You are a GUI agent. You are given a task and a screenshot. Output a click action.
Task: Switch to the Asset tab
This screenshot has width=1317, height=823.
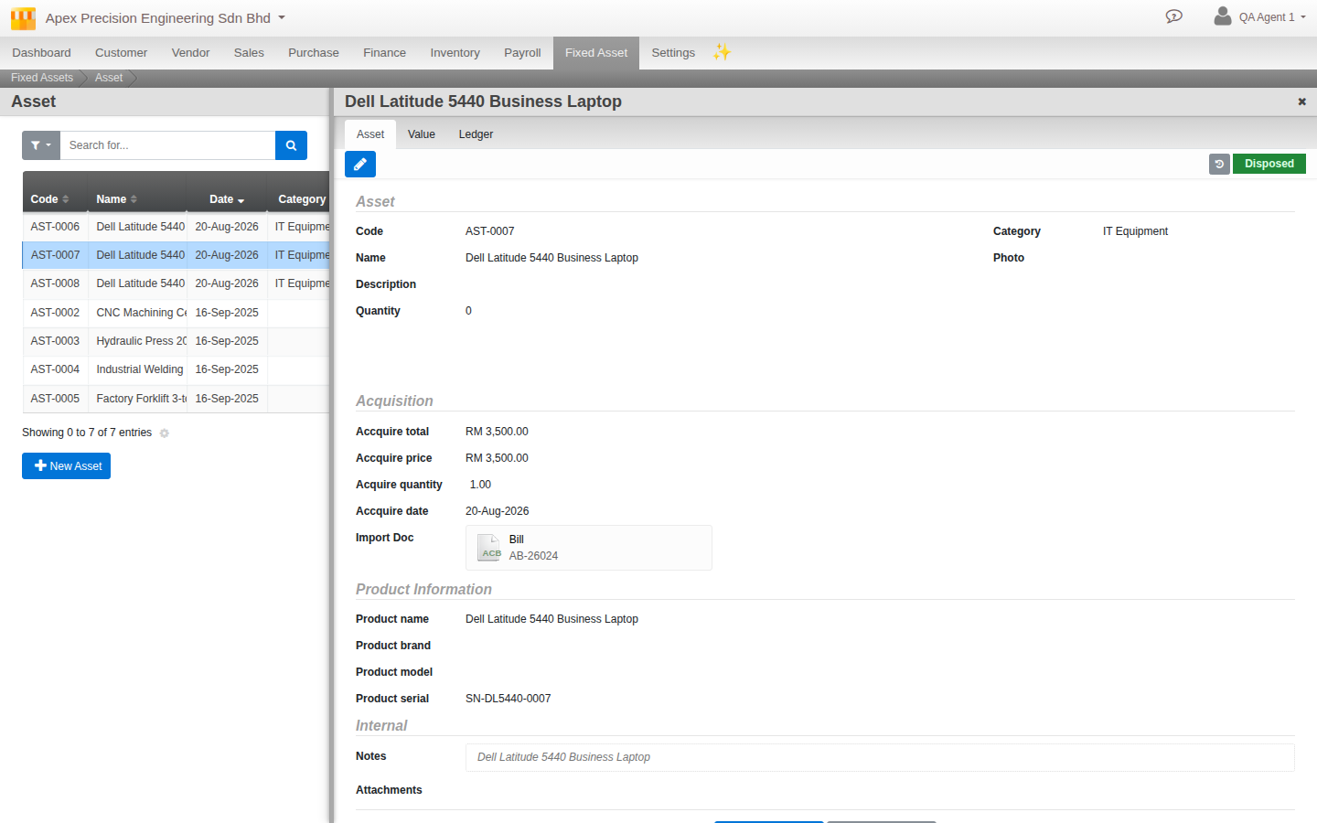click(x=370, y=134)
